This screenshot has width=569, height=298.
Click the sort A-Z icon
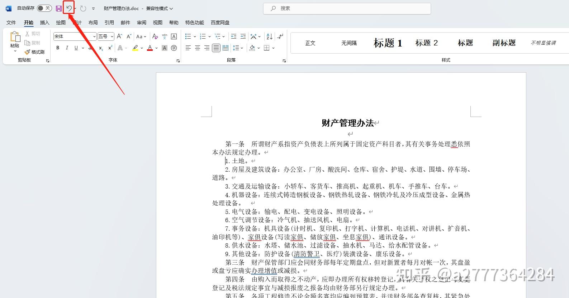pos(269,36)
